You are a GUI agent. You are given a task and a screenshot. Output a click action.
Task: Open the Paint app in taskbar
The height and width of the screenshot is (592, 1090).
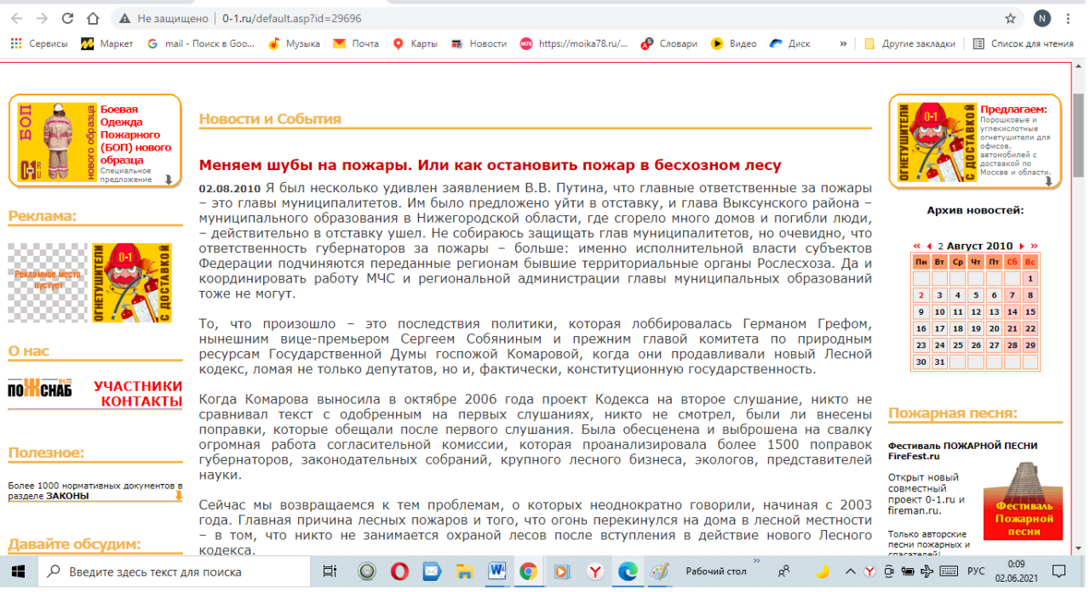point(659,572)
